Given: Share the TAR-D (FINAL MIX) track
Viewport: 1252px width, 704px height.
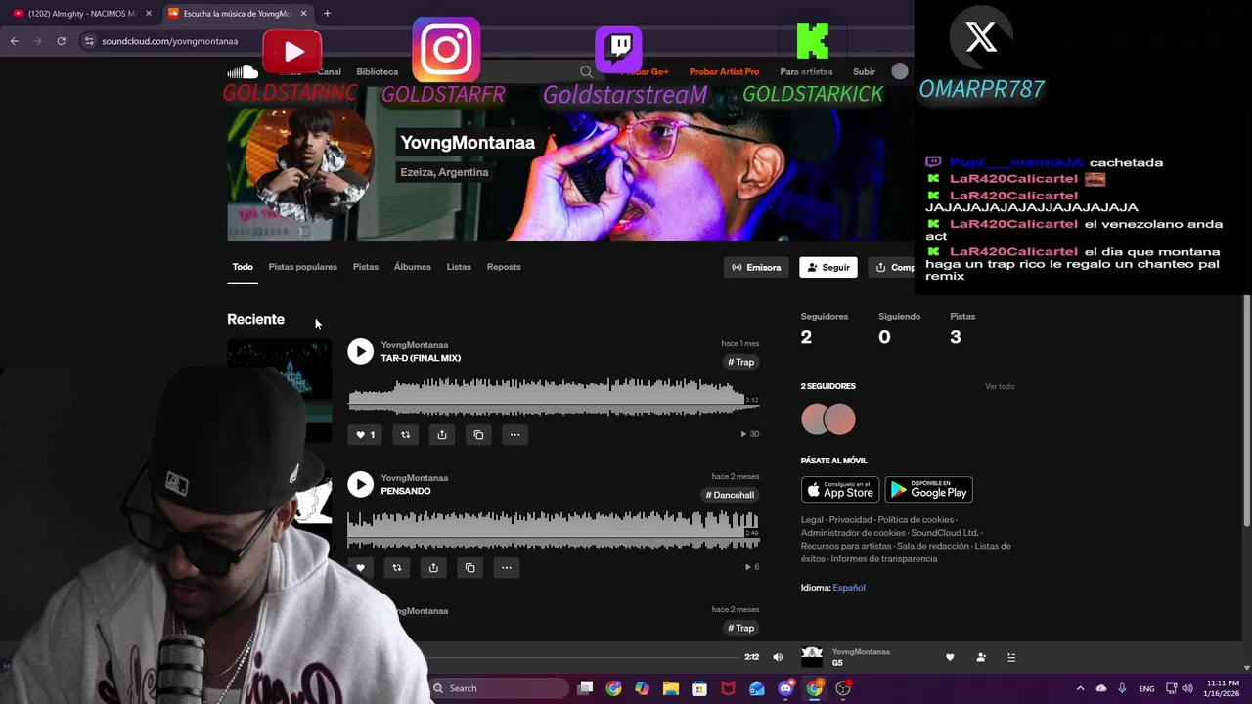Looking at the screenshot, I should pos(442,435).
